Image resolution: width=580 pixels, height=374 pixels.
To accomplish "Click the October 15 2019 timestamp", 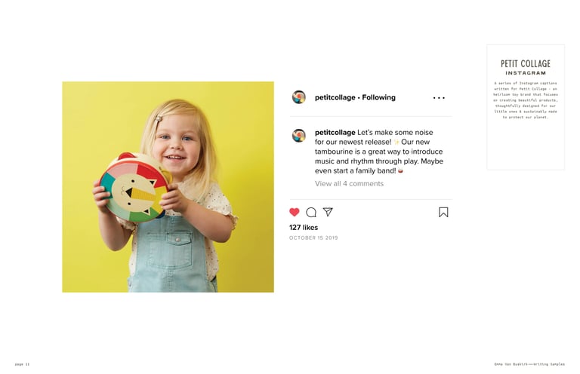I will [x=313, y=238].
